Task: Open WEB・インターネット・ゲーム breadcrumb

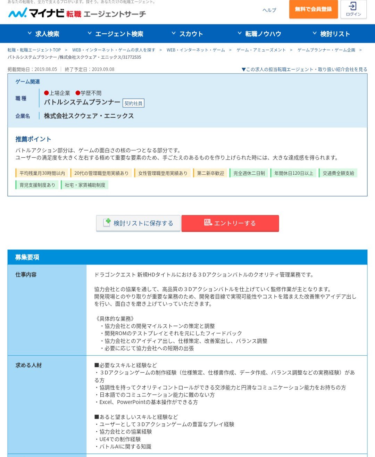Action: 196,50
